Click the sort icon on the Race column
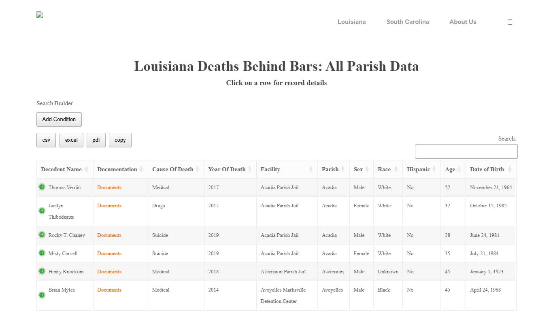 [x=397, y=169]
